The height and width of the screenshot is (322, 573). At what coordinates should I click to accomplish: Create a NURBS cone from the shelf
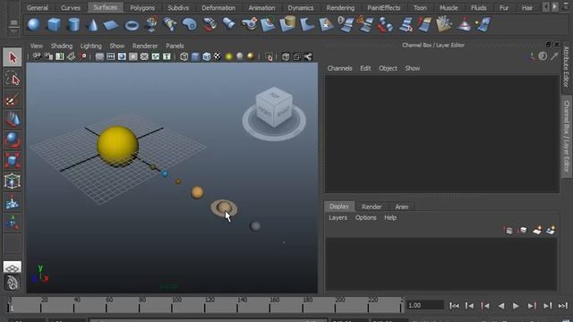[x=92, y=24]
